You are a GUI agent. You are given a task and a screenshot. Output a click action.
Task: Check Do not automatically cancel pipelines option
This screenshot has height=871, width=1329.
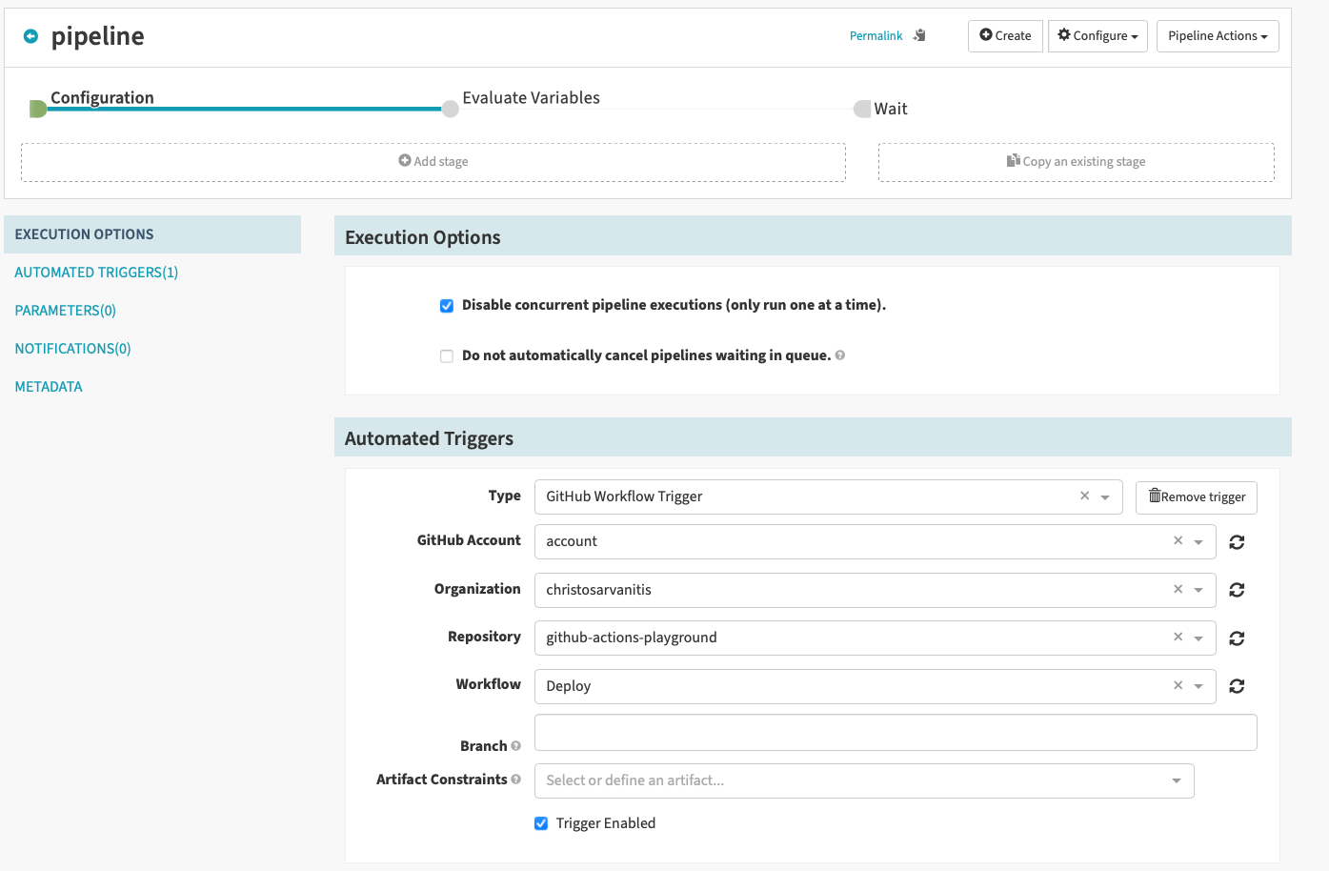(447, 356)
